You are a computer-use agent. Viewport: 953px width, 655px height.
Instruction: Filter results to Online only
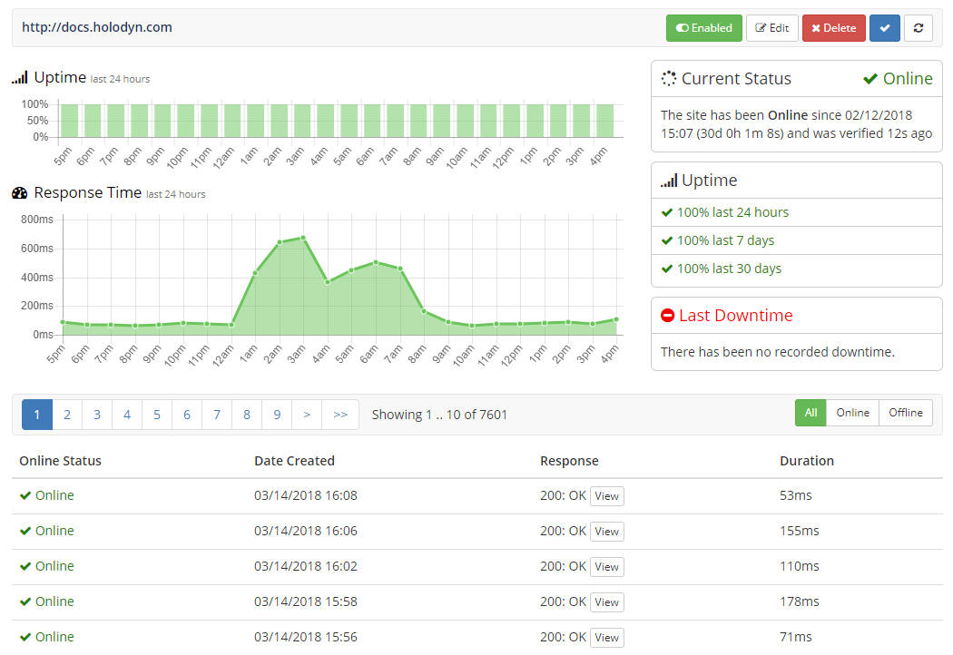[x=852, y=413]
